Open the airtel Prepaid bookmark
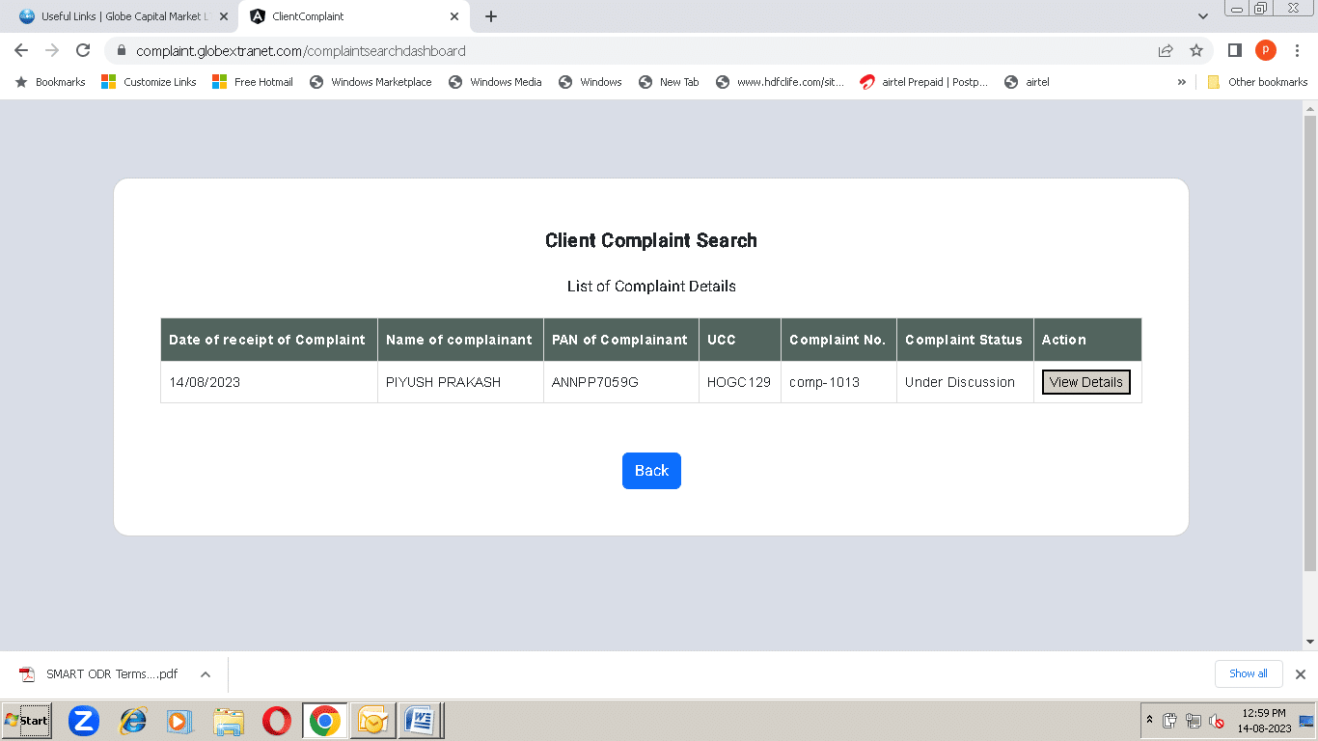 click(924, 82)
